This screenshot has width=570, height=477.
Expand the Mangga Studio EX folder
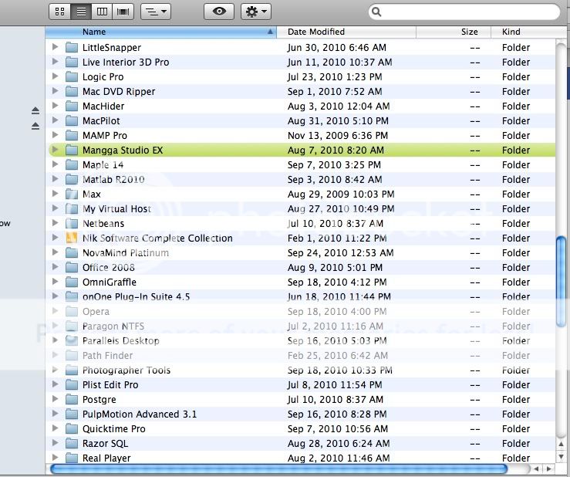click(56, 150)
